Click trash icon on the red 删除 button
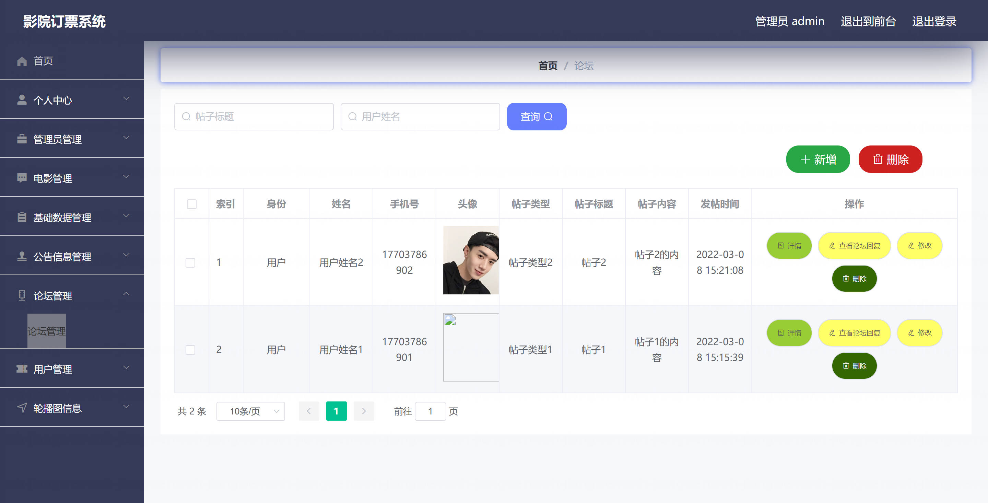Viewport: 988px width, 503px height. coord(878,159)
